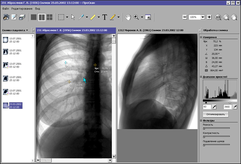Click the Оптимизировать button
The height and width of the screenshot is (164, 241).
216,114
